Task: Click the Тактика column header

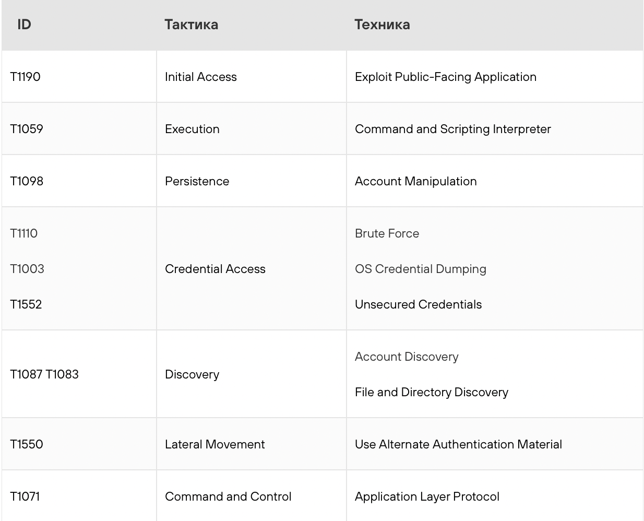Action: [x=191, y=25]
